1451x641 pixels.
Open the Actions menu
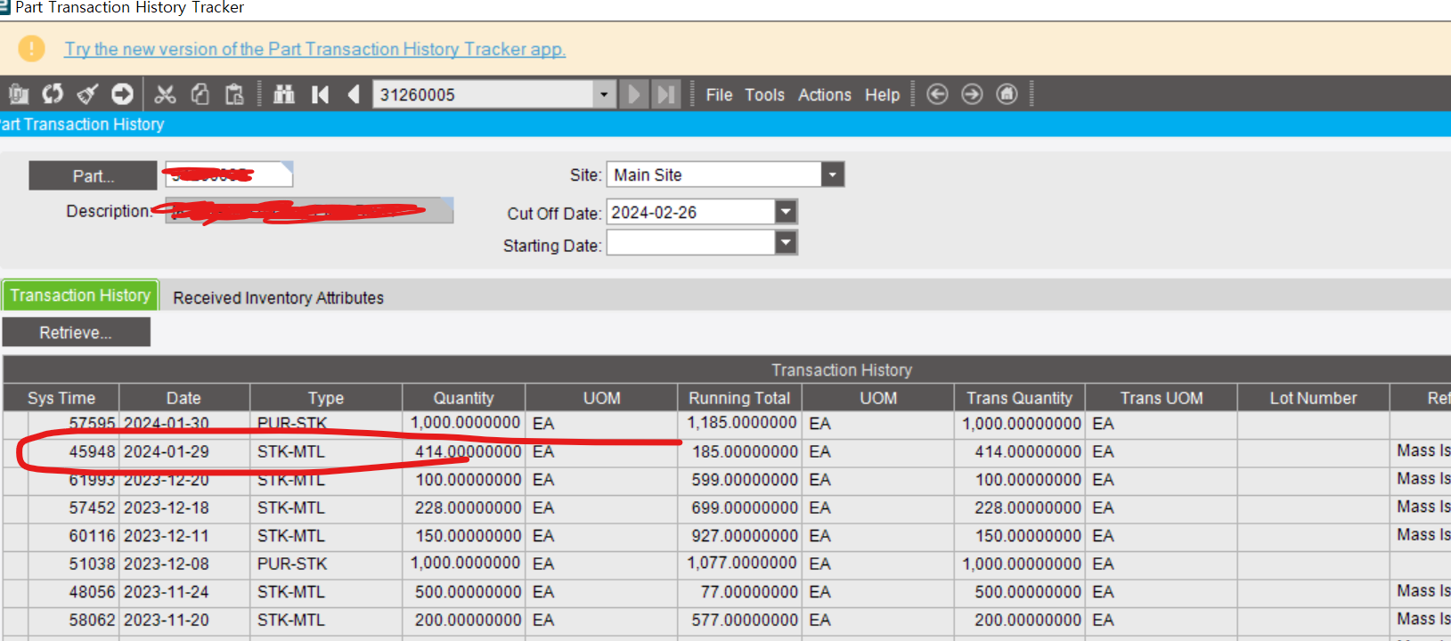[x=824, y=94]
